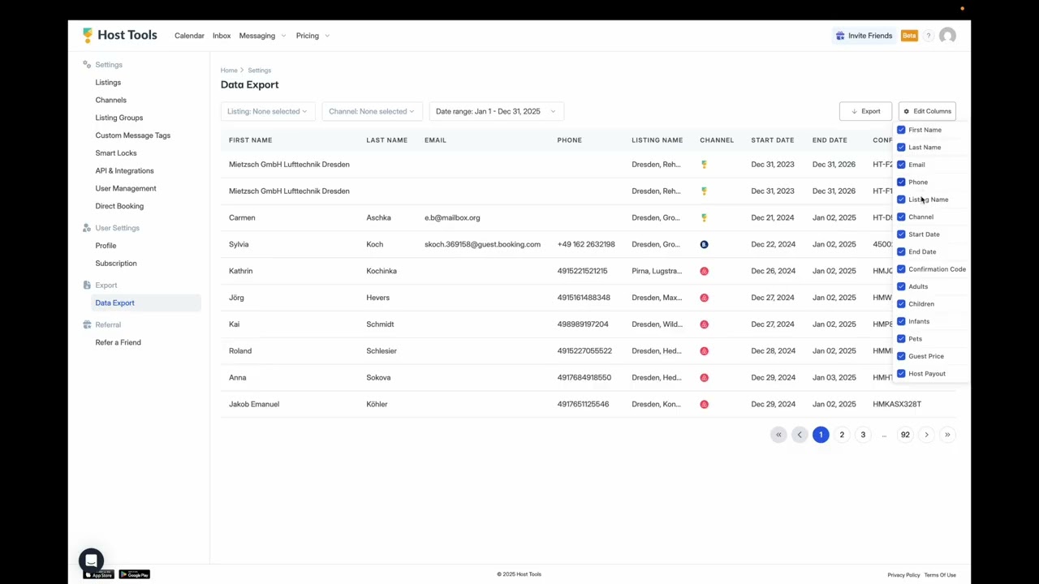Open Subscription in the sidebar
Screen dimensions: 1039x584
(116, 263)
